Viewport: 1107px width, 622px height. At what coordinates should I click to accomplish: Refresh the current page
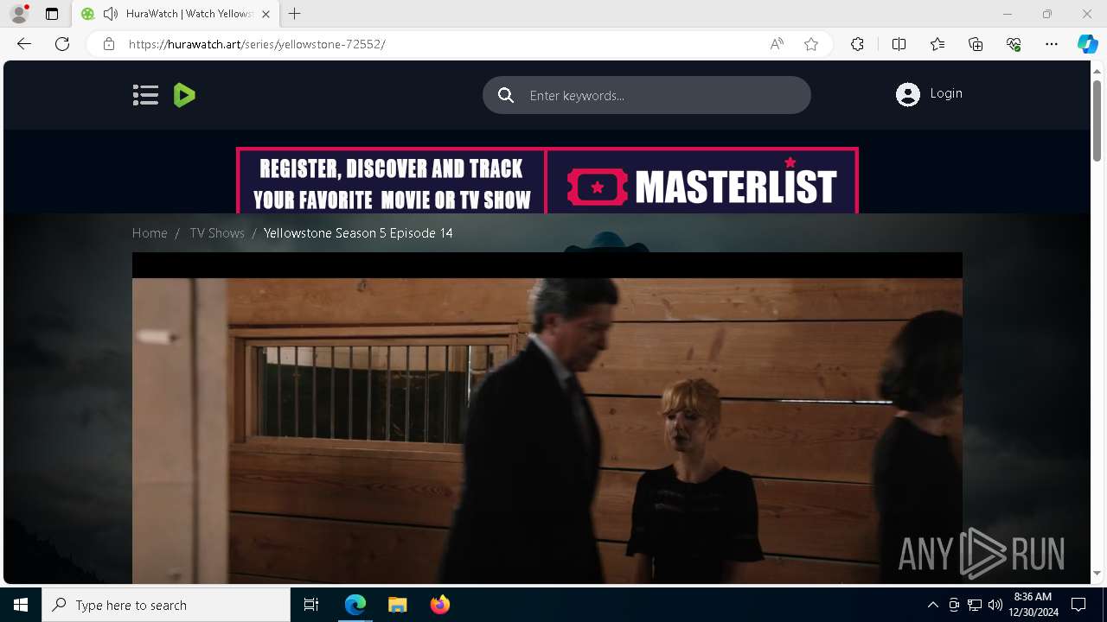[62, 44]
